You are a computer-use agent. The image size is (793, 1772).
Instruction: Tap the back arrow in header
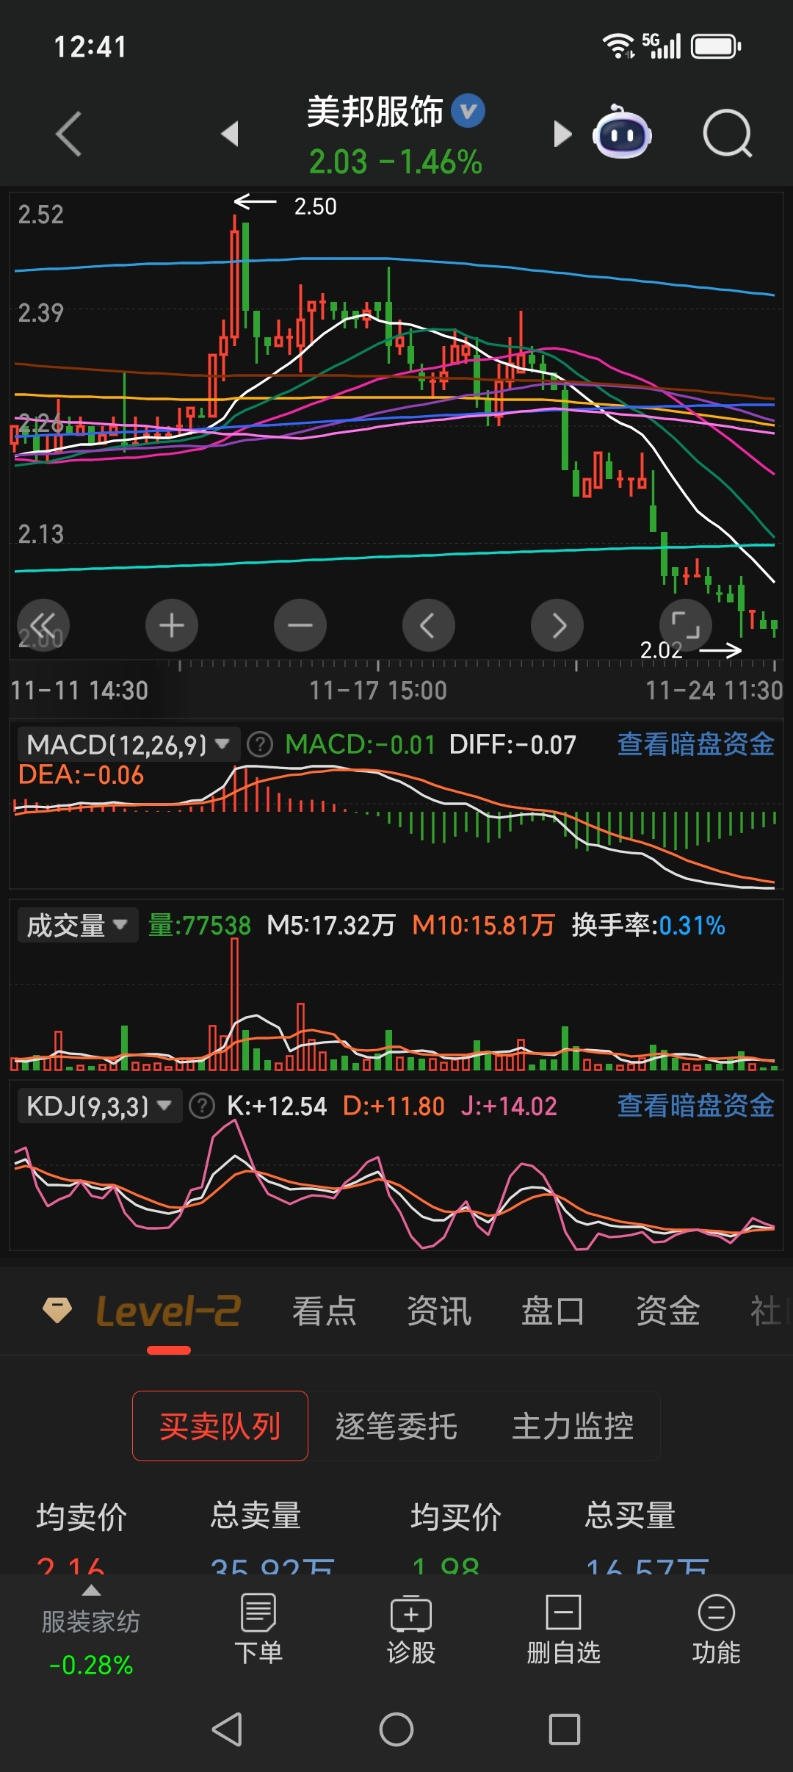tap(68, 134)
